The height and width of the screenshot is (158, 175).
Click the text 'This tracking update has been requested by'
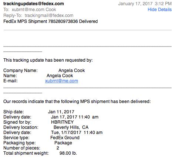pyautogui.click(x=48, y=60)
